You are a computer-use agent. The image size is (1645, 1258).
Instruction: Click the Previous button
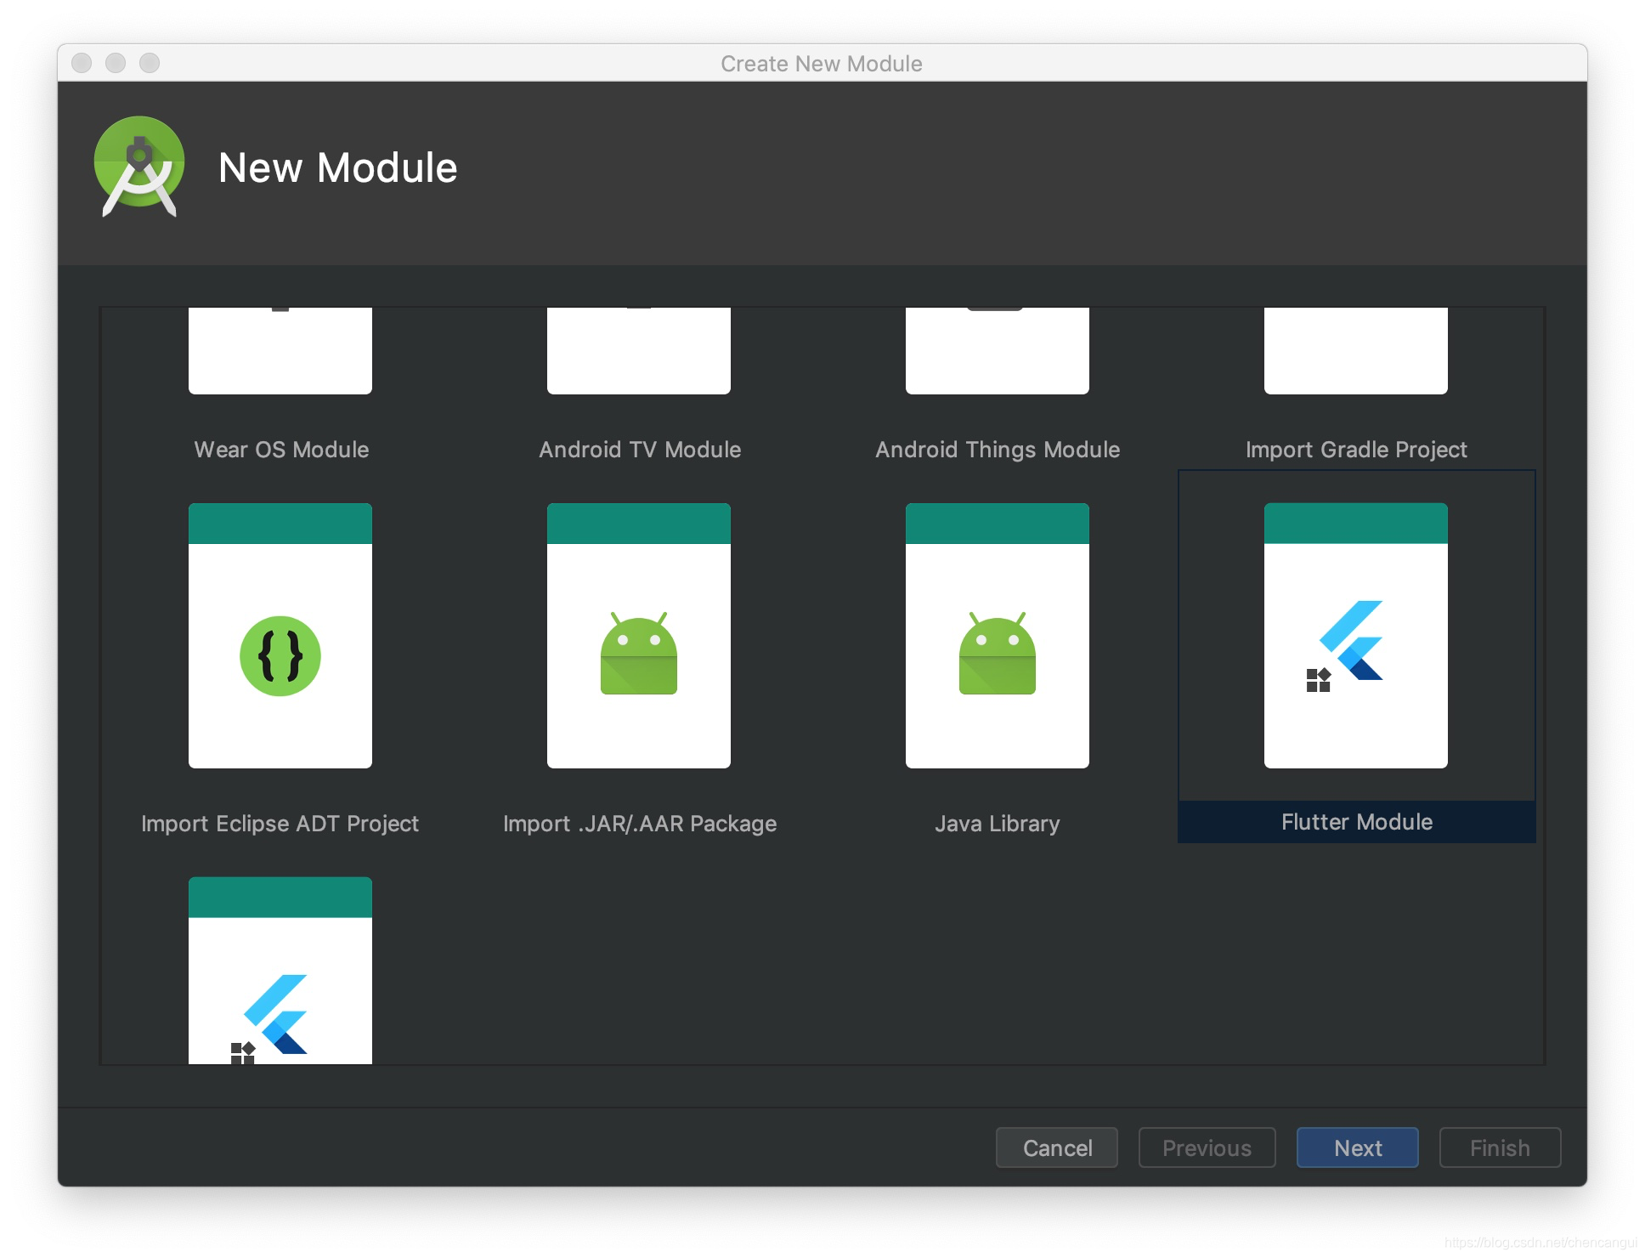(x=1207, y=1147)
